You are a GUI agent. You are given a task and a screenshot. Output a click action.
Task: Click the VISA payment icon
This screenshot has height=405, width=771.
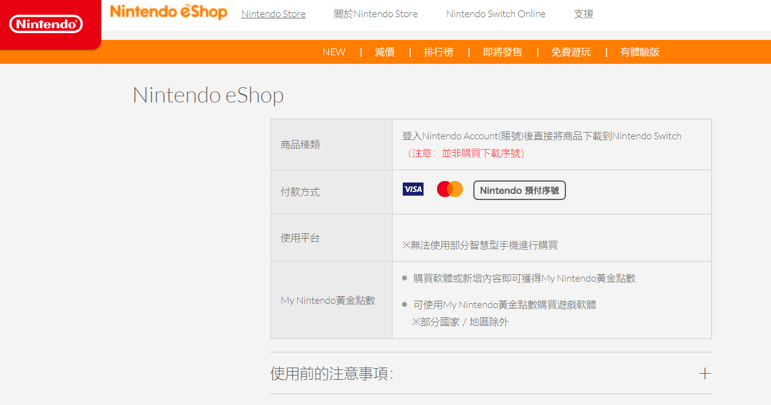(413, 189)
